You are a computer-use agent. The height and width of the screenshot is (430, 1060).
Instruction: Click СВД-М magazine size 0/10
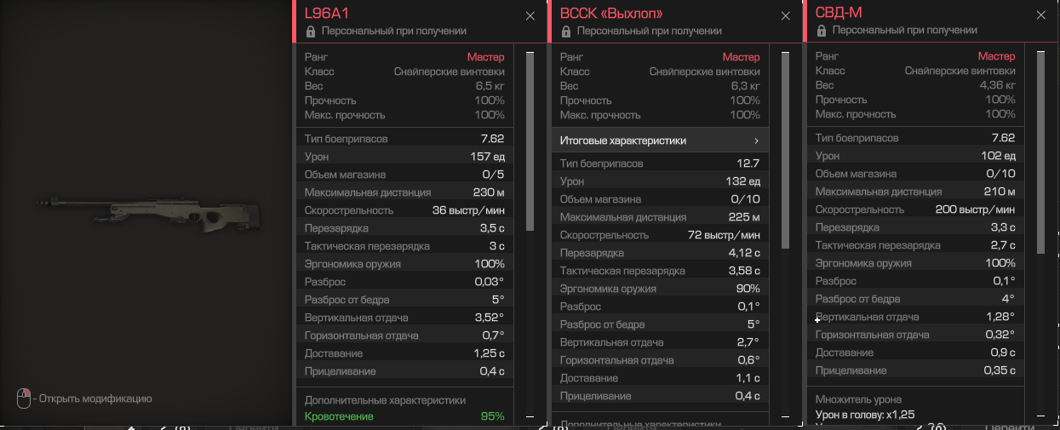click(x=1002, y=174)
